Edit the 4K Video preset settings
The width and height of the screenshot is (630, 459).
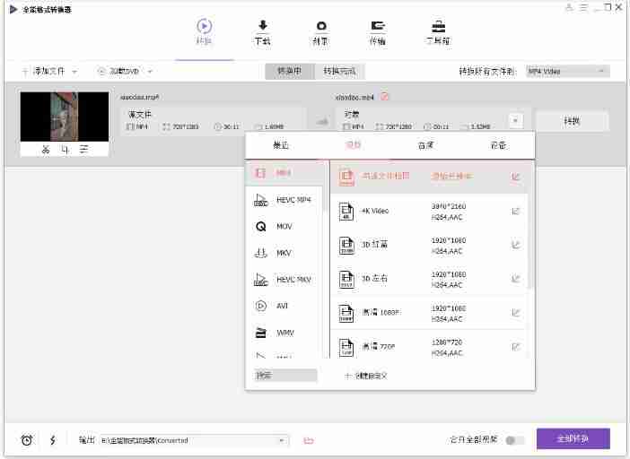tap(515, 211)
